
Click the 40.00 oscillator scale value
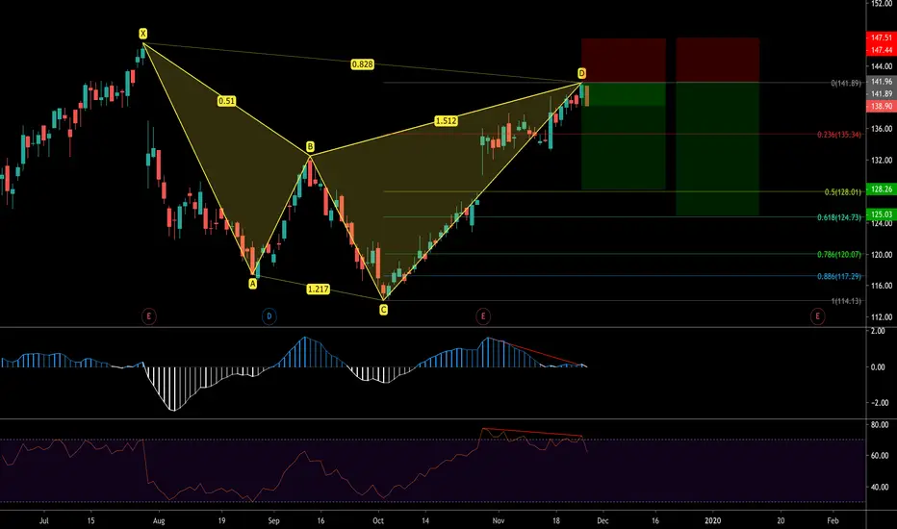pos(880,488)
